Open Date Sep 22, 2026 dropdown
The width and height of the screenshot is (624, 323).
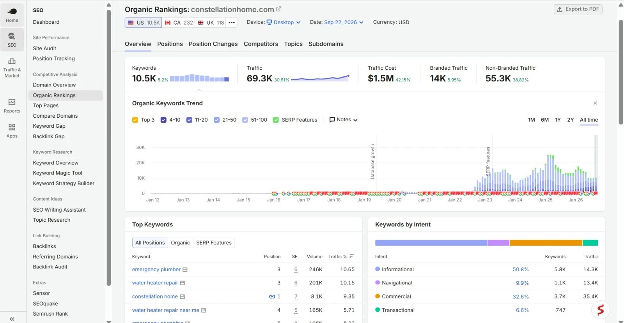344,22
